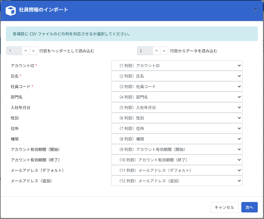The width and height of the screenshot is (264, 219).
Task: Expand the 性別 column dropdown
Action: 177,118
